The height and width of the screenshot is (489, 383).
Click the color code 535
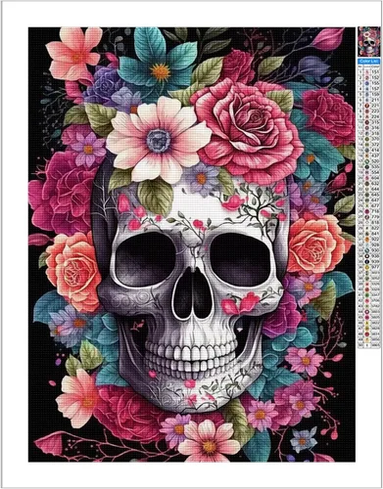[x=375, y=166]
